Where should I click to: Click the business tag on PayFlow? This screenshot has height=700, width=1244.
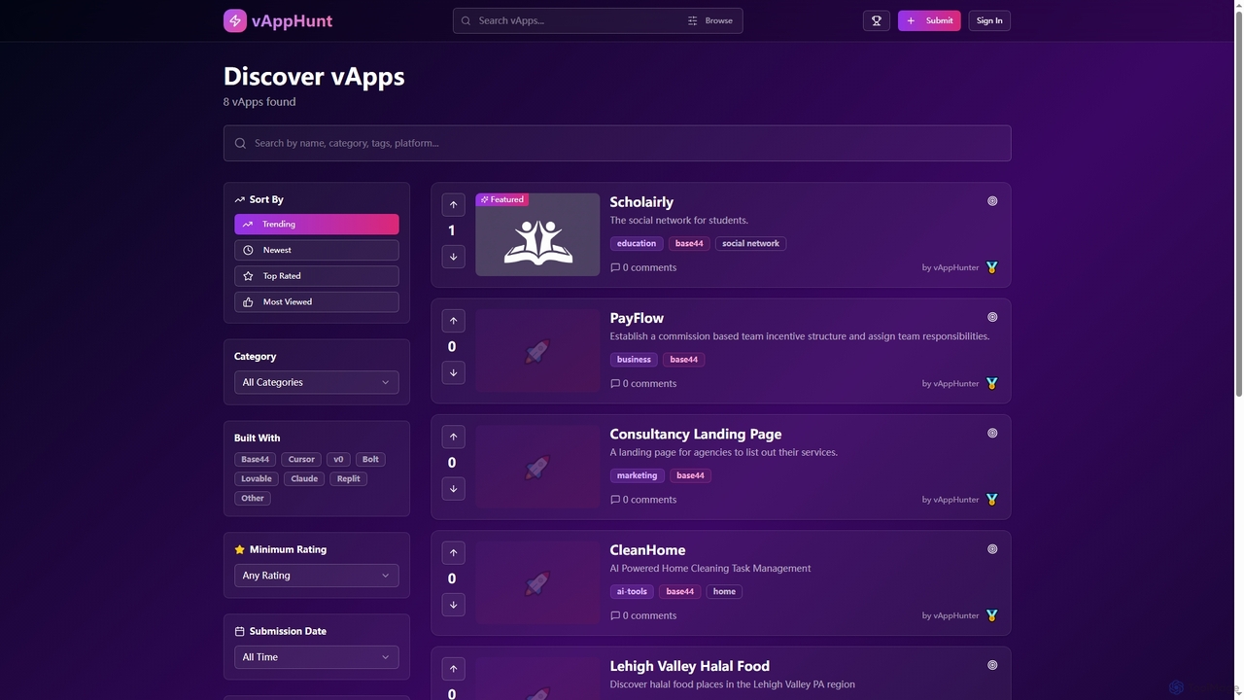coord(634,360)
